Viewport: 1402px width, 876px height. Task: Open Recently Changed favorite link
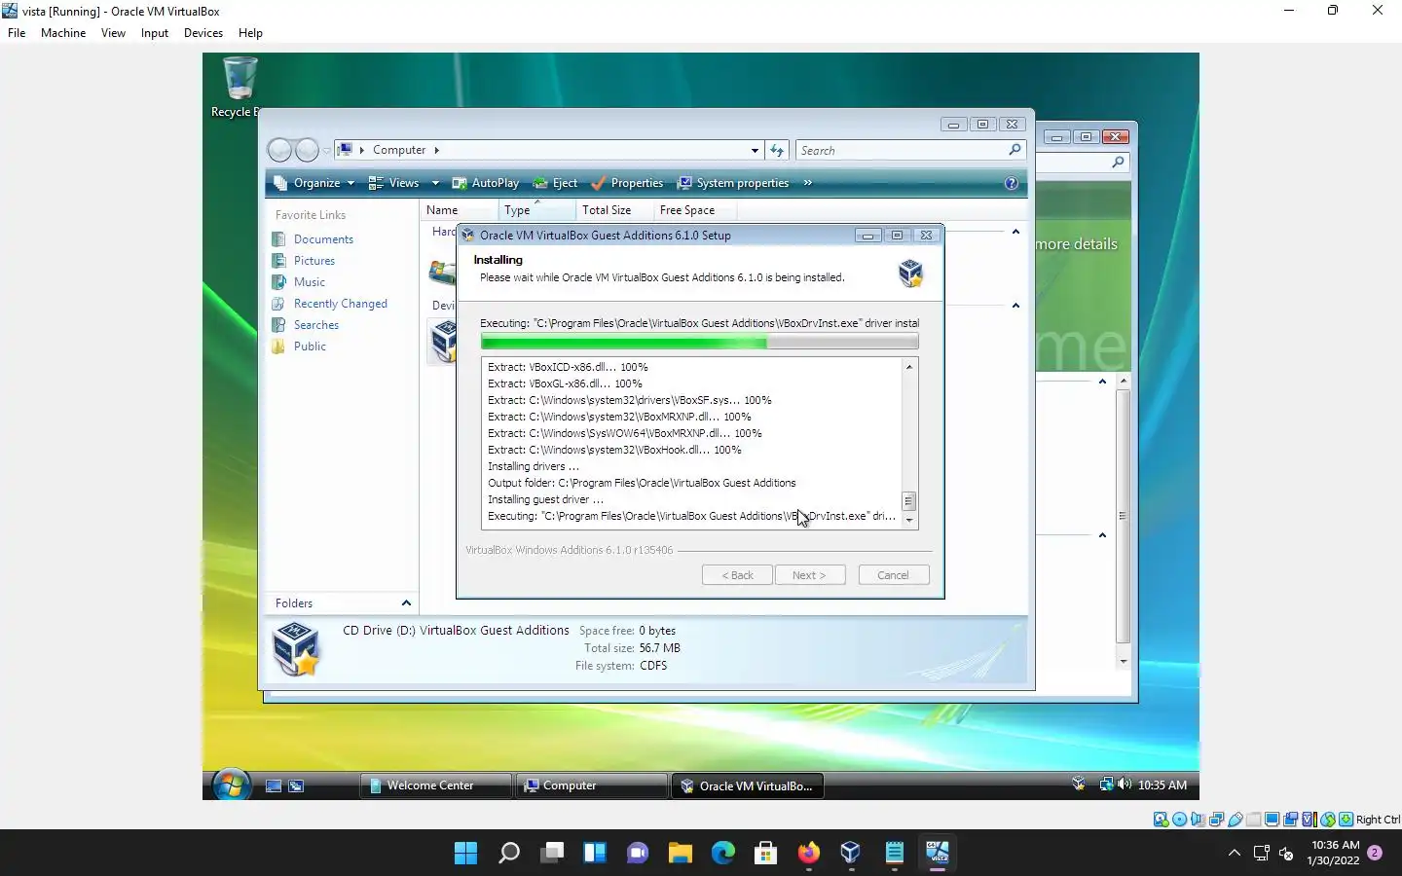340,304
